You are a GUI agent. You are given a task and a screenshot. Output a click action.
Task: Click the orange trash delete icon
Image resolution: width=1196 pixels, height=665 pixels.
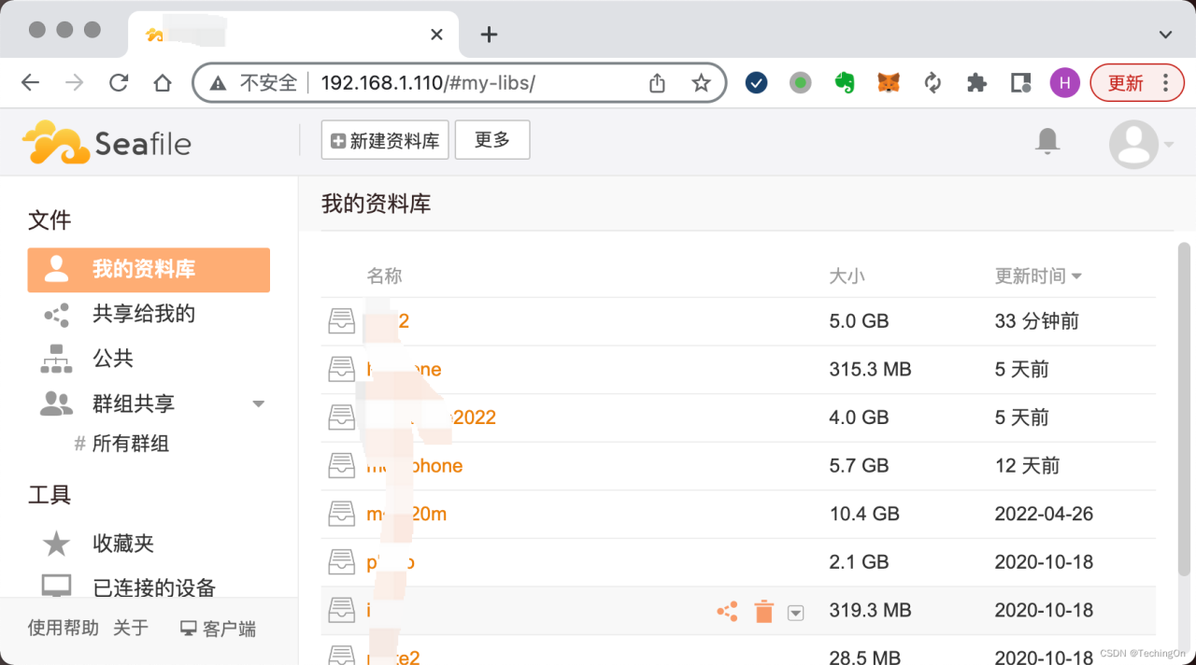[x=764, y=612]
